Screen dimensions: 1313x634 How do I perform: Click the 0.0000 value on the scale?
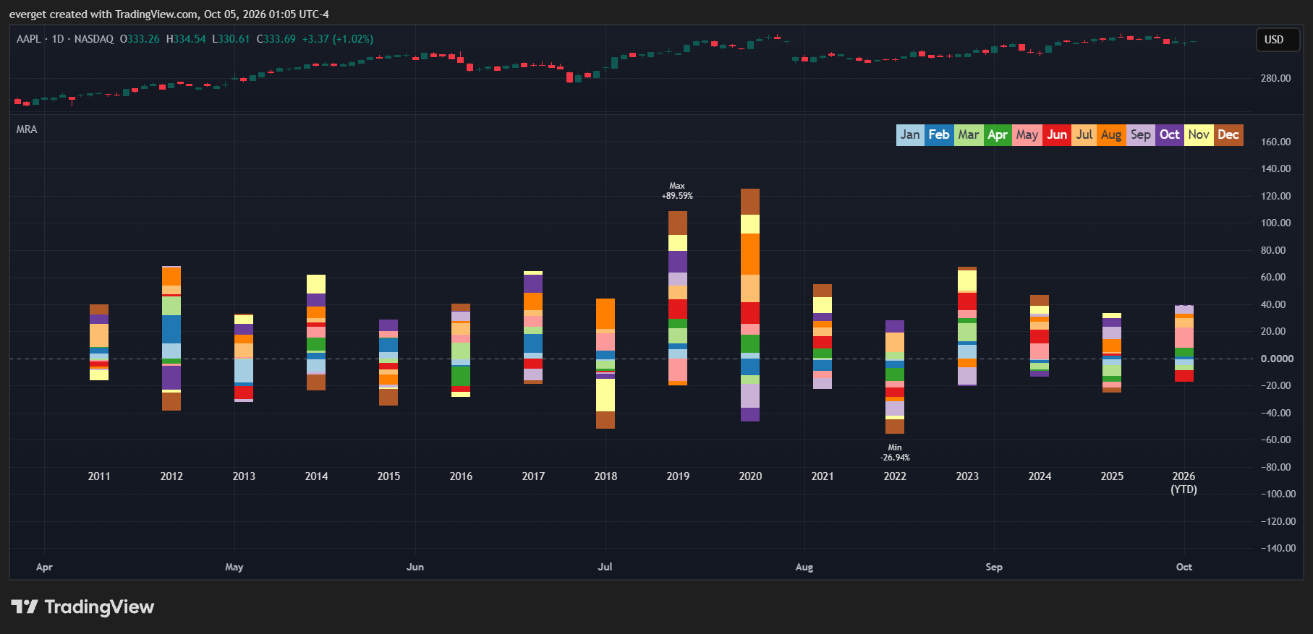point(1277,359)
